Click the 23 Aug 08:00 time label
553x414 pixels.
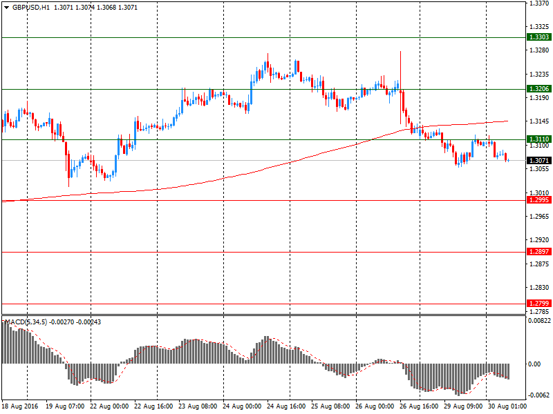[198, 406]
